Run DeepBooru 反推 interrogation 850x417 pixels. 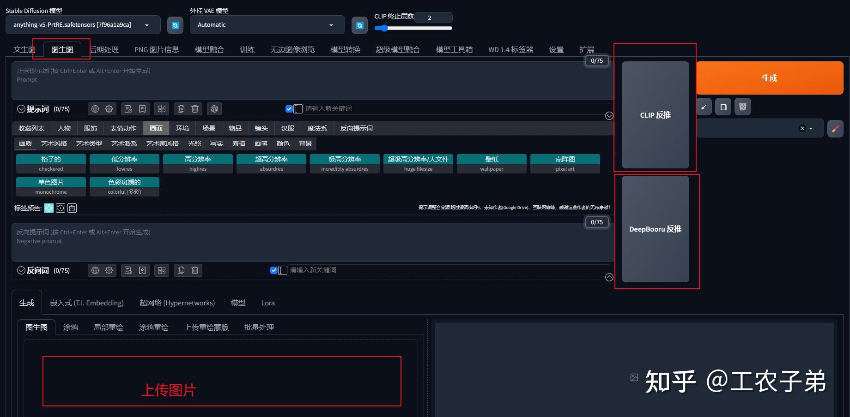[x=655, y=229]
